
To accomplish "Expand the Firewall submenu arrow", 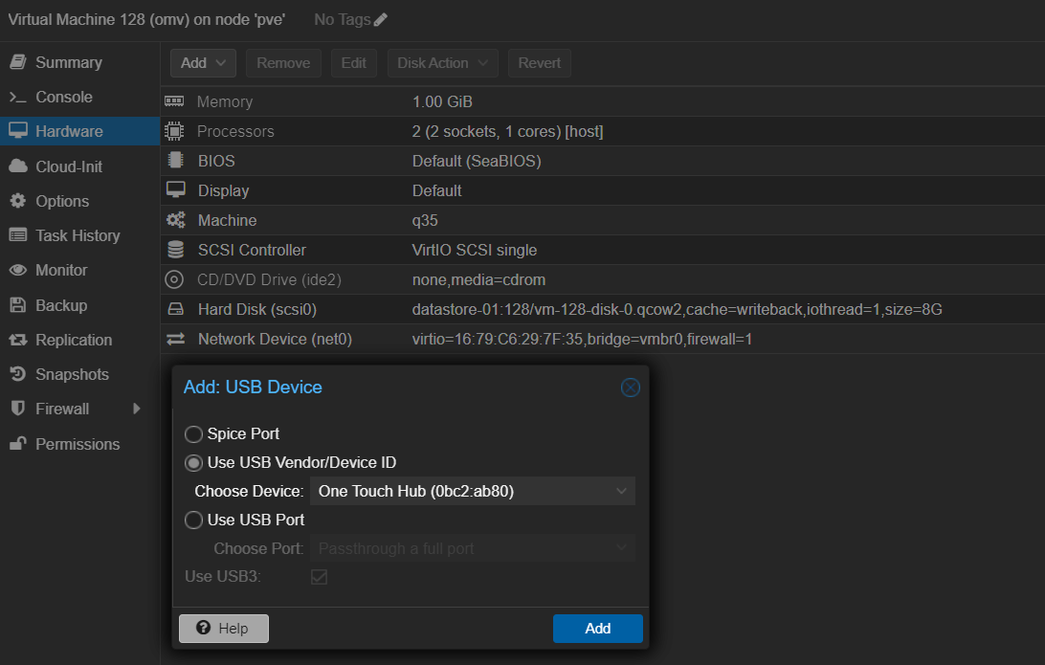I will 137,409.
